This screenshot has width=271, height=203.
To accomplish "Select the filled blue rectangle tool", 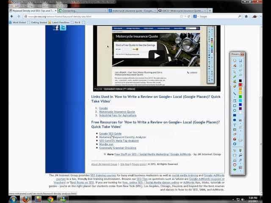I will (235, 115).
